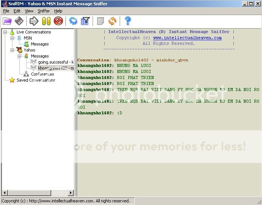262x205 pixels.
Task: Click the :D smiley message line
Action: [x=100, y=113]
